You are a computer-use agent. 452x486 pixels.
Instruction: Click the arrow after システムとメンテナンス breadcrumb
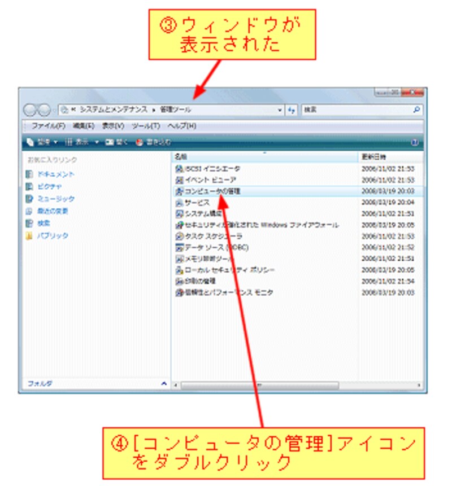click(x=153, y=110)
